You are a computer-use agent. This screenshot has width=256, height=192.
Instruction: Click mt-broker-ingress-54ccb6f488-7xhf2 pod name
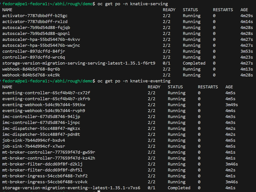[x=45, y=176]
